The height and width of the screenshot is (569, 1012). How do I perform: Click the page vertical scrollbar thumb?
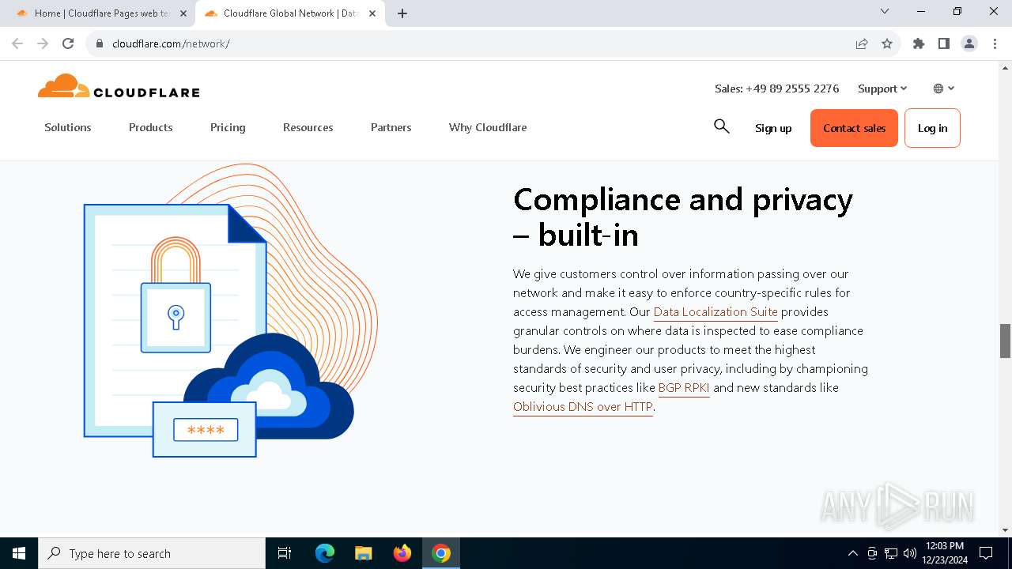1006,341
